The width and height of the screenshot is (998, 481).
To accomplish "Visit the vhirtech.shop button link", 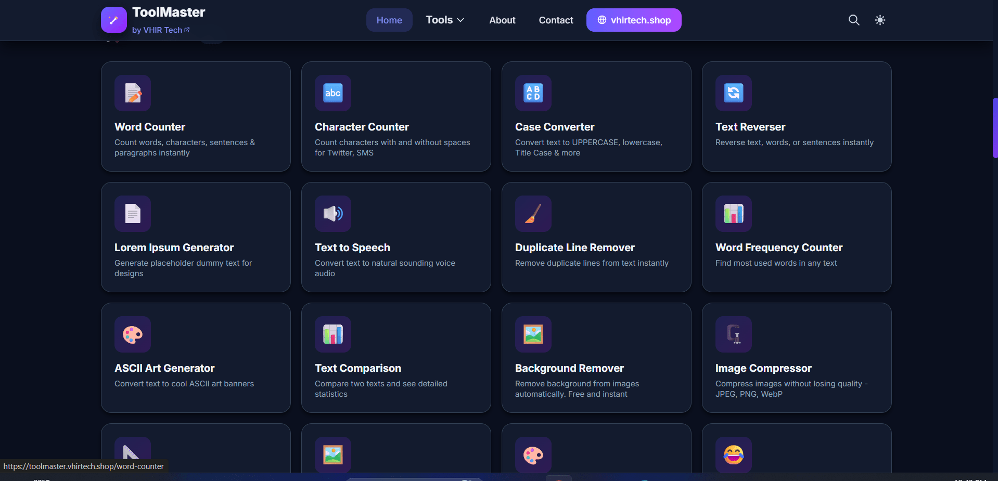I will (x=634, y=20).
